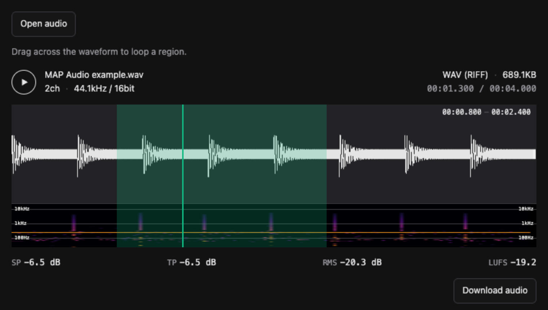
Task: Click the WAV (RIFF) format label
Action: click(x=465, y=75)
